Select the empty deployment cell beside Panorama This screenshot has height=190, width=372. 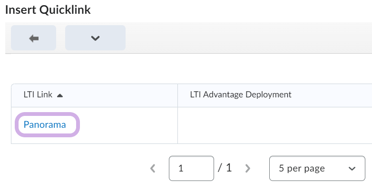[274, 125]
